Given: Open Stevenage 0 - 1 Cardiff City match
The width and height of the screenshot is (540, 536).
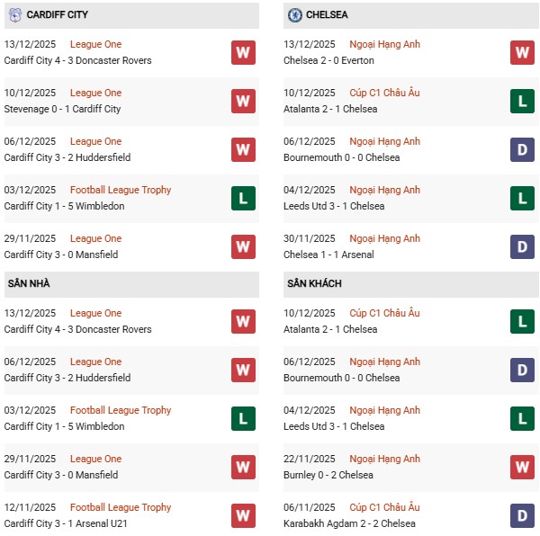Looking at the screenshot, I should [x=62, y=109].
